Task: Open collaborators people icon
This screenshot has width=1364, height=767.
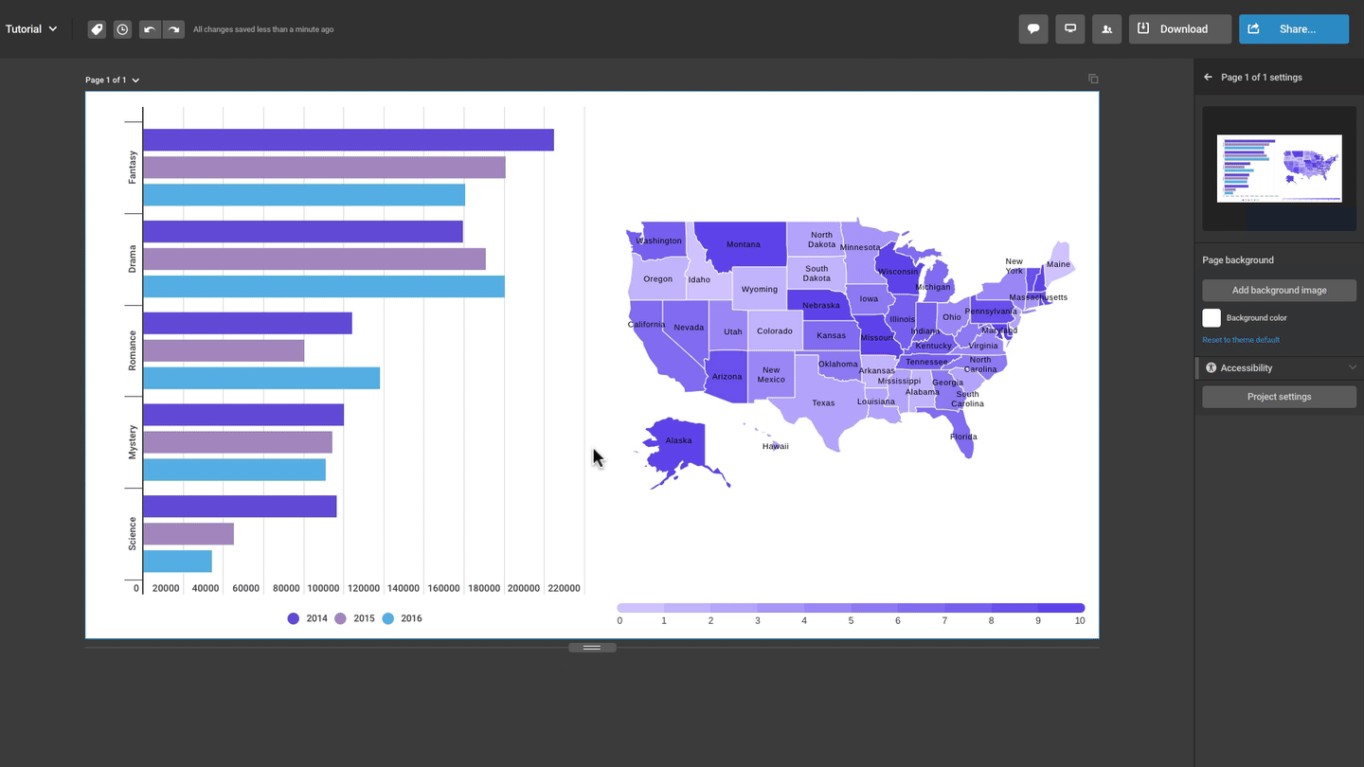Action: tap(1106, 29)
